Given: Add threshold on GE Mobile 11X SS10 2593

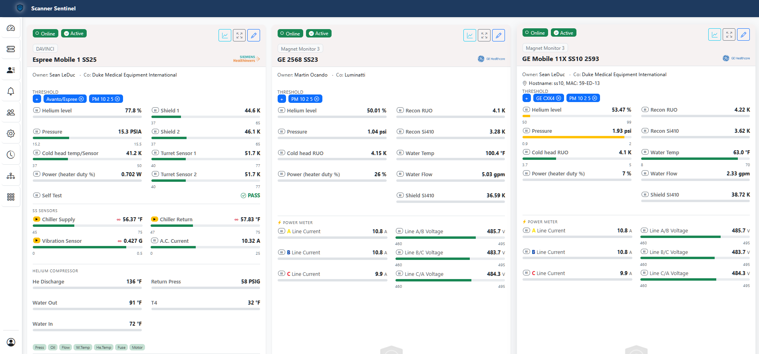Looking at the screenshot, I should pos(527,98).
